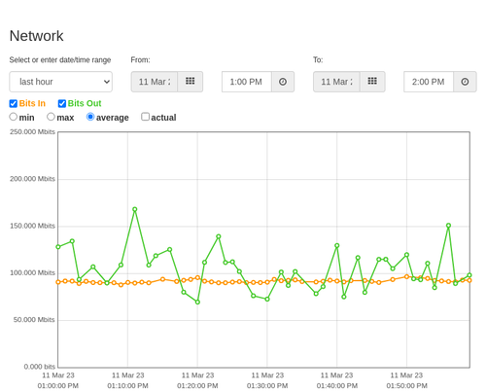The width and height of the screenshot is (486, 392).
Task: Click the From time field 1:00 PM
Action: click(247, 82)
